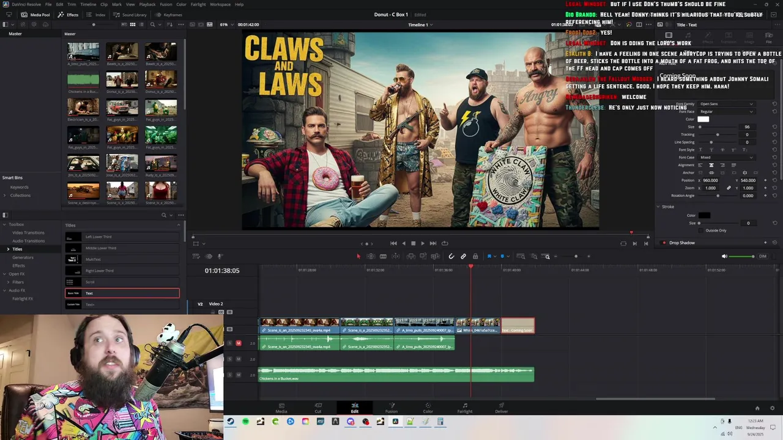783x440 pixels.
Task: Toggle the Position Lock padlock icon
Action: [475, 256]
